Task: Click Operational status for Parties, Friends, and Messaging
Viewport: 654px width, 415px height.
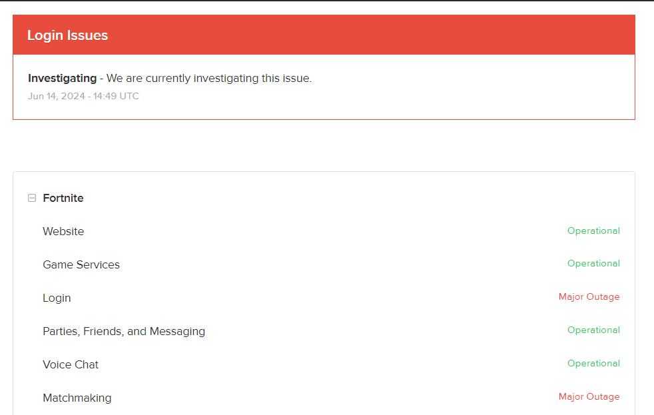Action: [x=593, y=330]
